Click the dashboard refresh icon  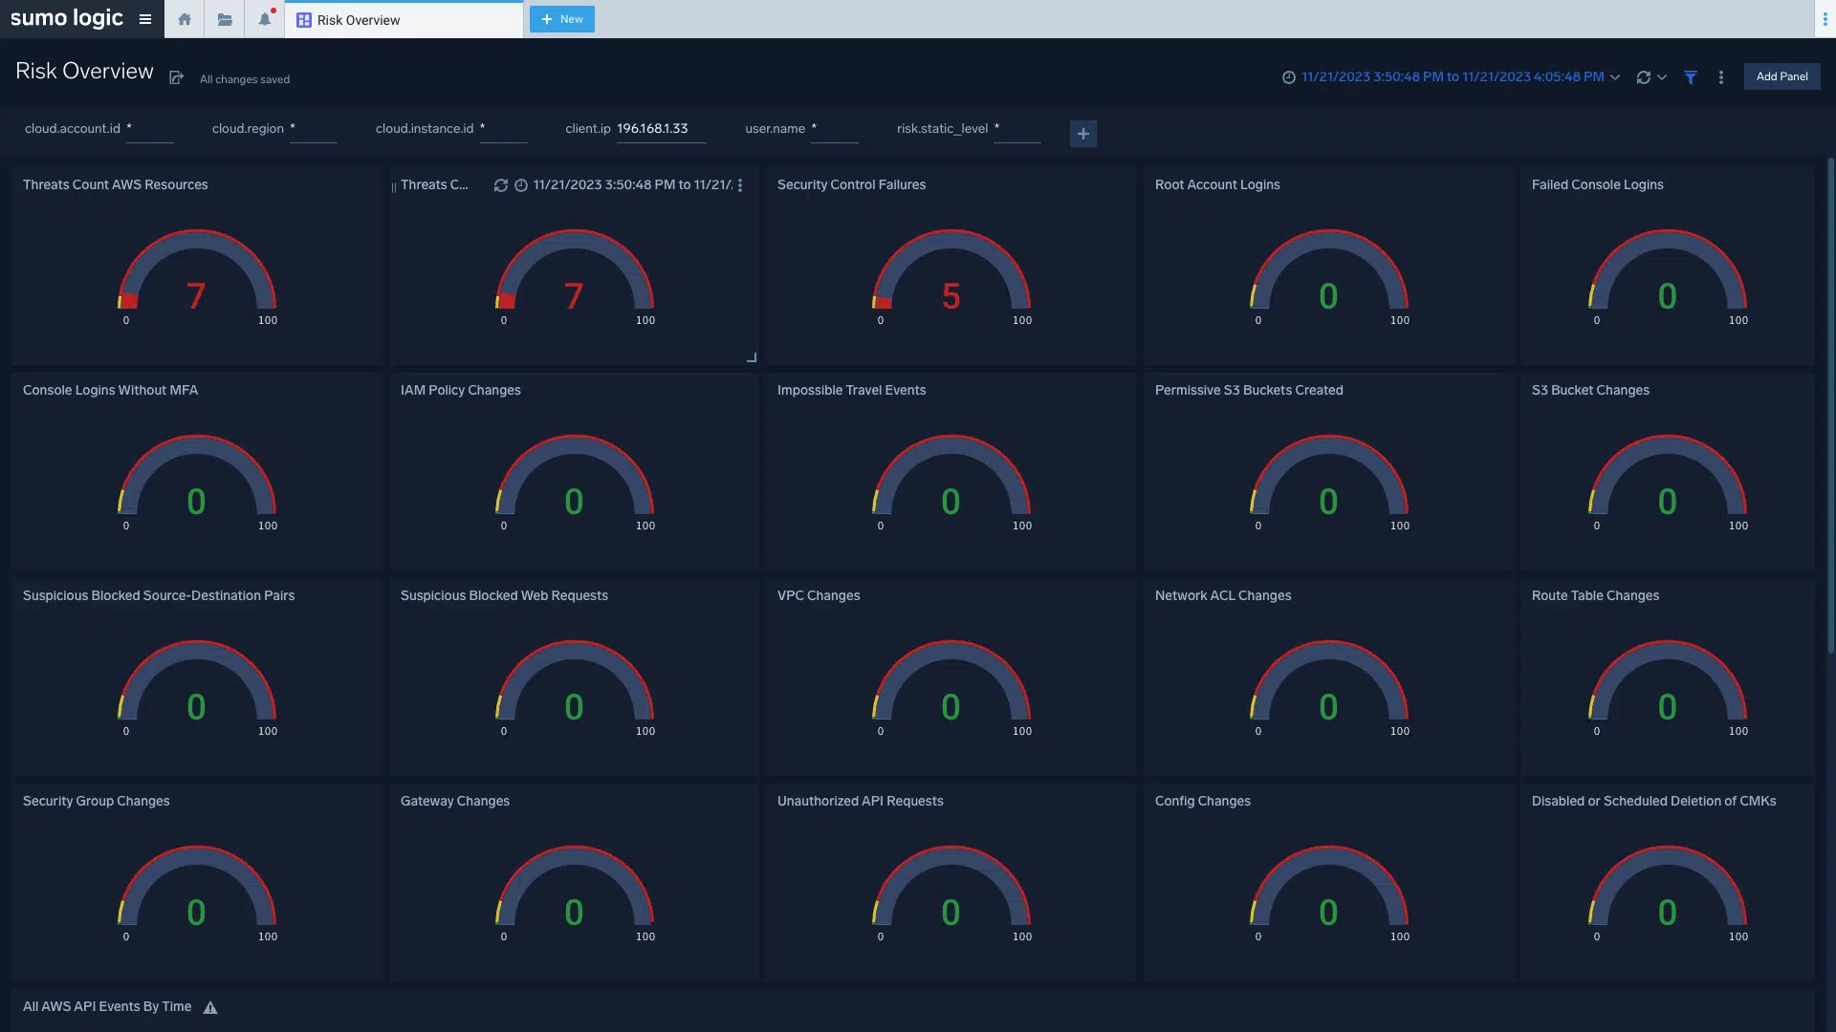[1643, 77]
